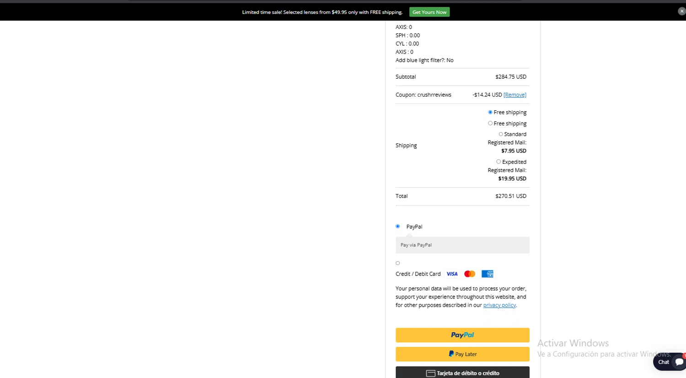686x378 pixels.
Task: Click the CYL : 0.00 line
Action: click(407, 43)
